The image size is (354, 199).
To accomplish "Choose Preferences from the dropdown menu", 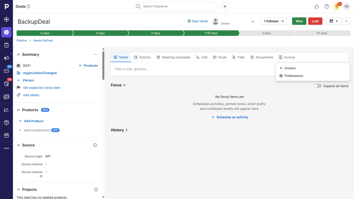I will tap(313, 76).
